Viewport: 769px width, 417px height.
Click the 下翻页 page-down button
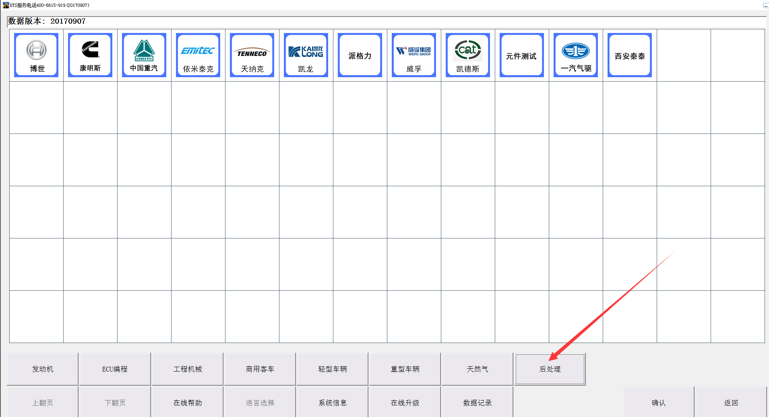click(115, 402)
